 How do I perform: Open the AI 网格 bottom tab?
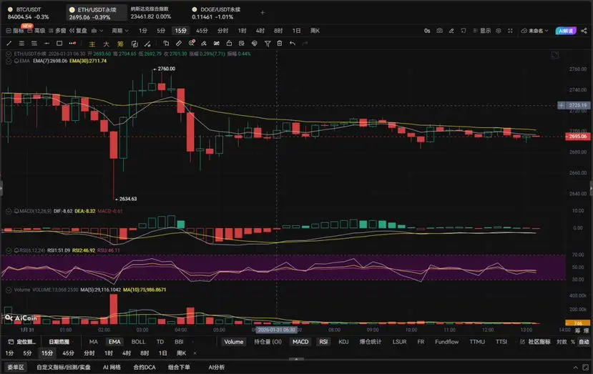pyautogui.click(x=112, y=367)
